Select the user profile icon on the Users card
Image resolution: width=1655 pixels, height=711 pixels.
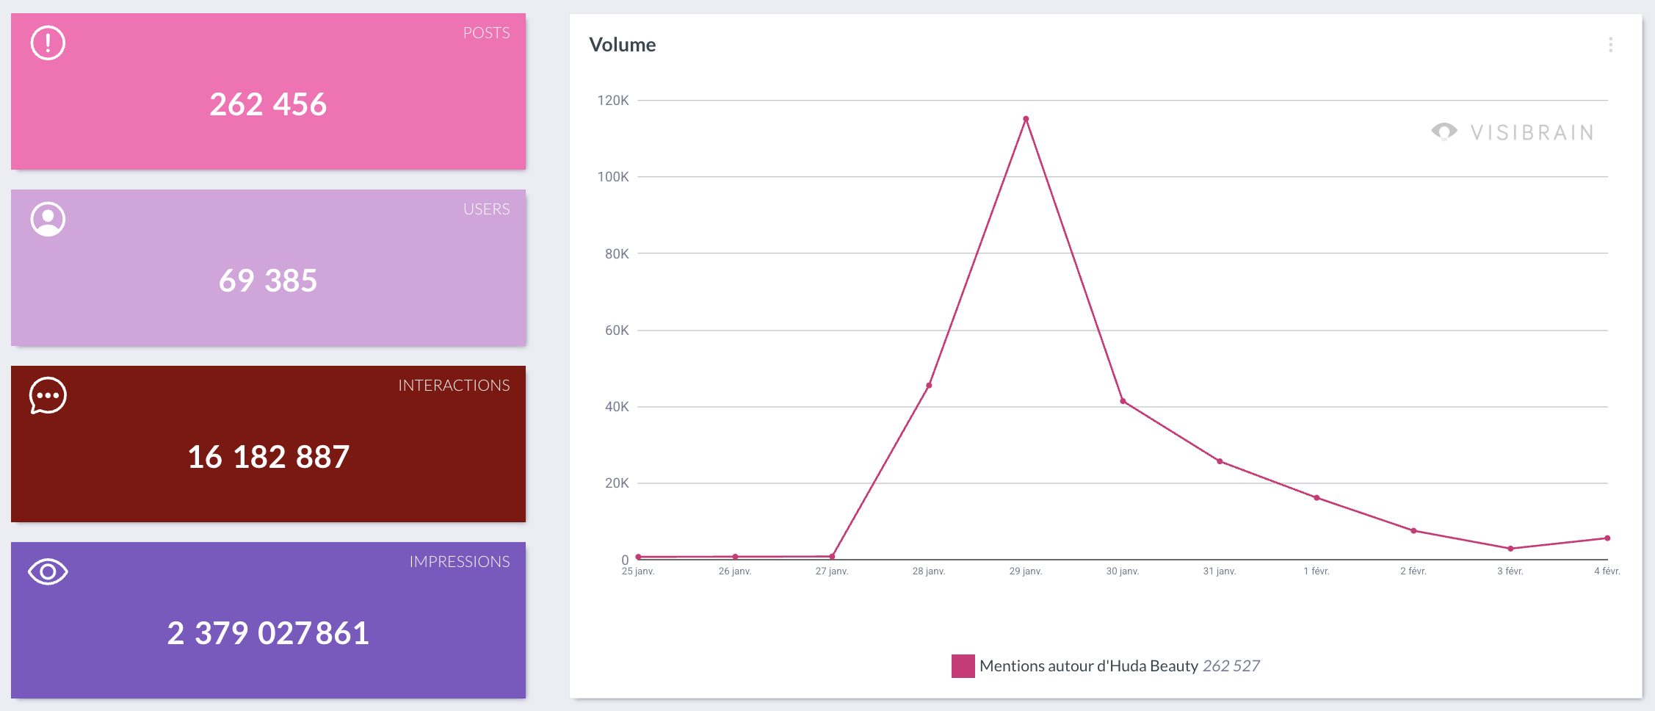pyautogui.click(x=47, y=218)
